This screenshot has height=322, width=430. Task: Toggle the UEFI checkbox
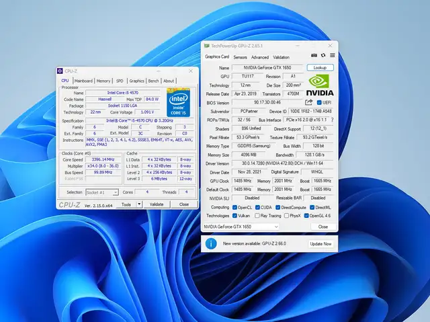[319, 103]
